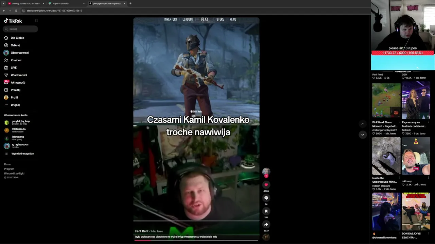Reload the current browser page
435x244 pixels.
point(16,11)
